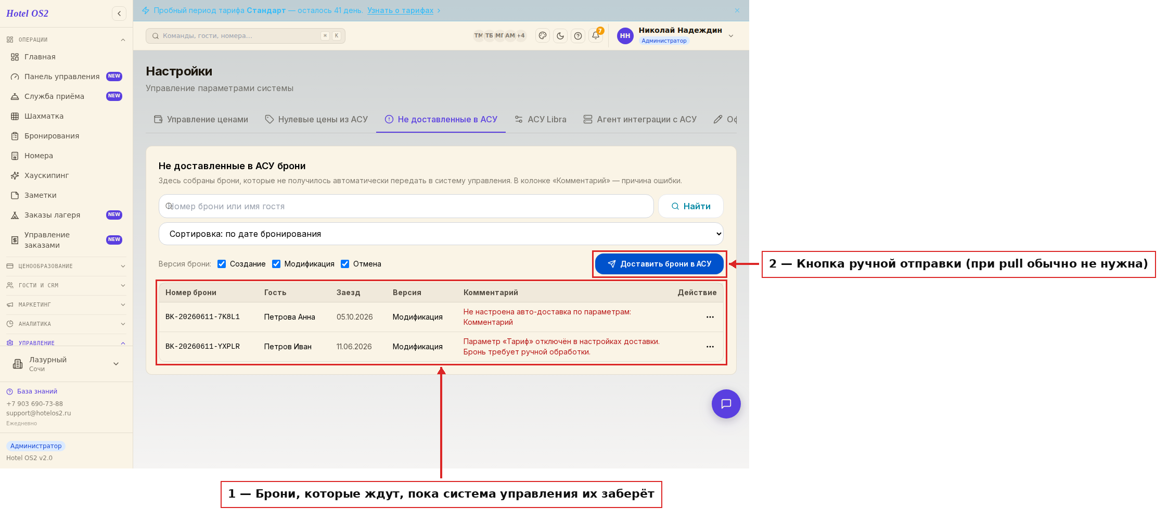
Task: Open the color theme palette icon
Action: pos(543,36)
